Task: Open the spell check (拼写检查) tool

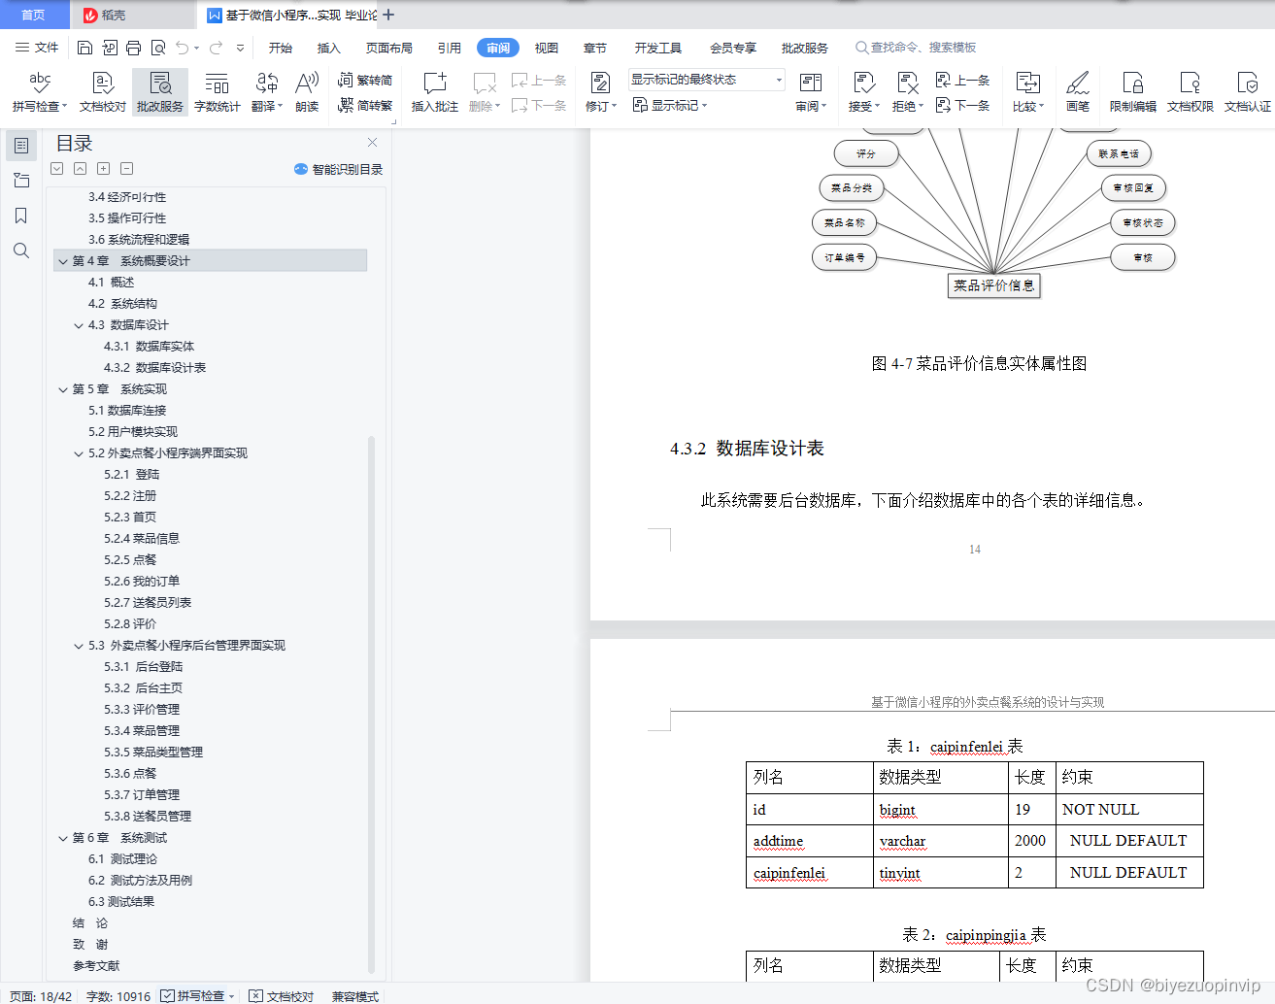Action: pyautogui.click(x=39, y=92)
